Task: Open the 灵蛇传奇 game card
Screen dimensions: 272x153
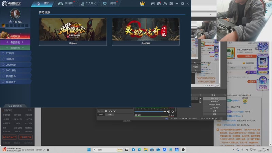Action: (x=146, y=32)
